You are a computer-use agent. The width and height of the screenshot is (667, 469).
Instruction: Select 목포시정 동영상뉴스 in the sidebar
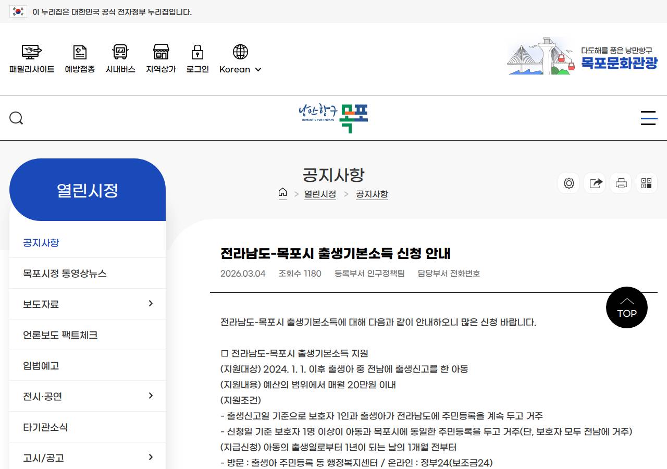click(x=88, y=273)
